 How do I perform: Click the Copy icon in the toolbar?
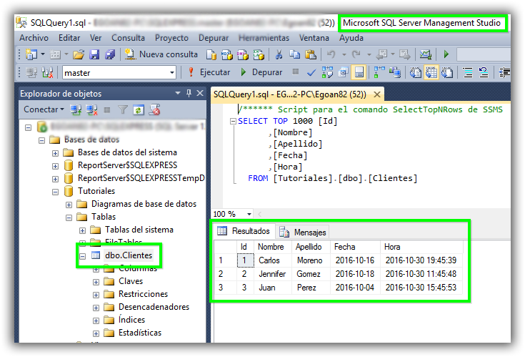[x=294, y=54]
